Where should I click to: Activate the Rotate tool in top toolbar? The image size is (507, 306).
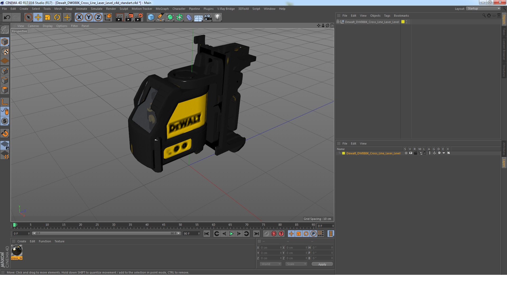[57, 17]
